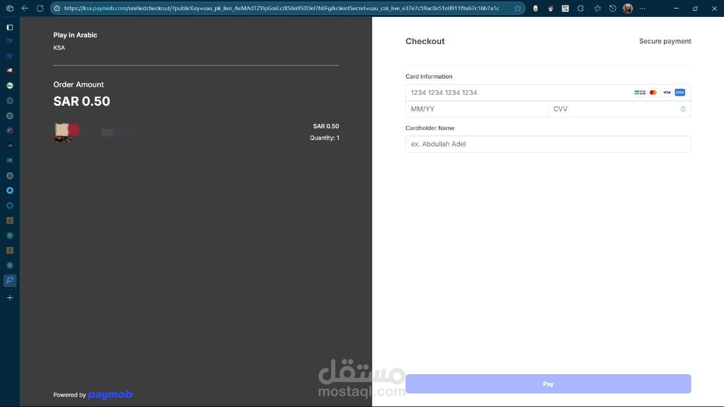Screen dimensions: 724x407
Task: Click the American Express logo icon
Action: coord(680,93)
